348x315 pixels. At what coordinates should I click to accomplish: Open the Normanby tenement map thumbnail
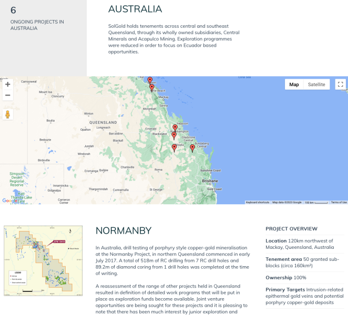43,259
